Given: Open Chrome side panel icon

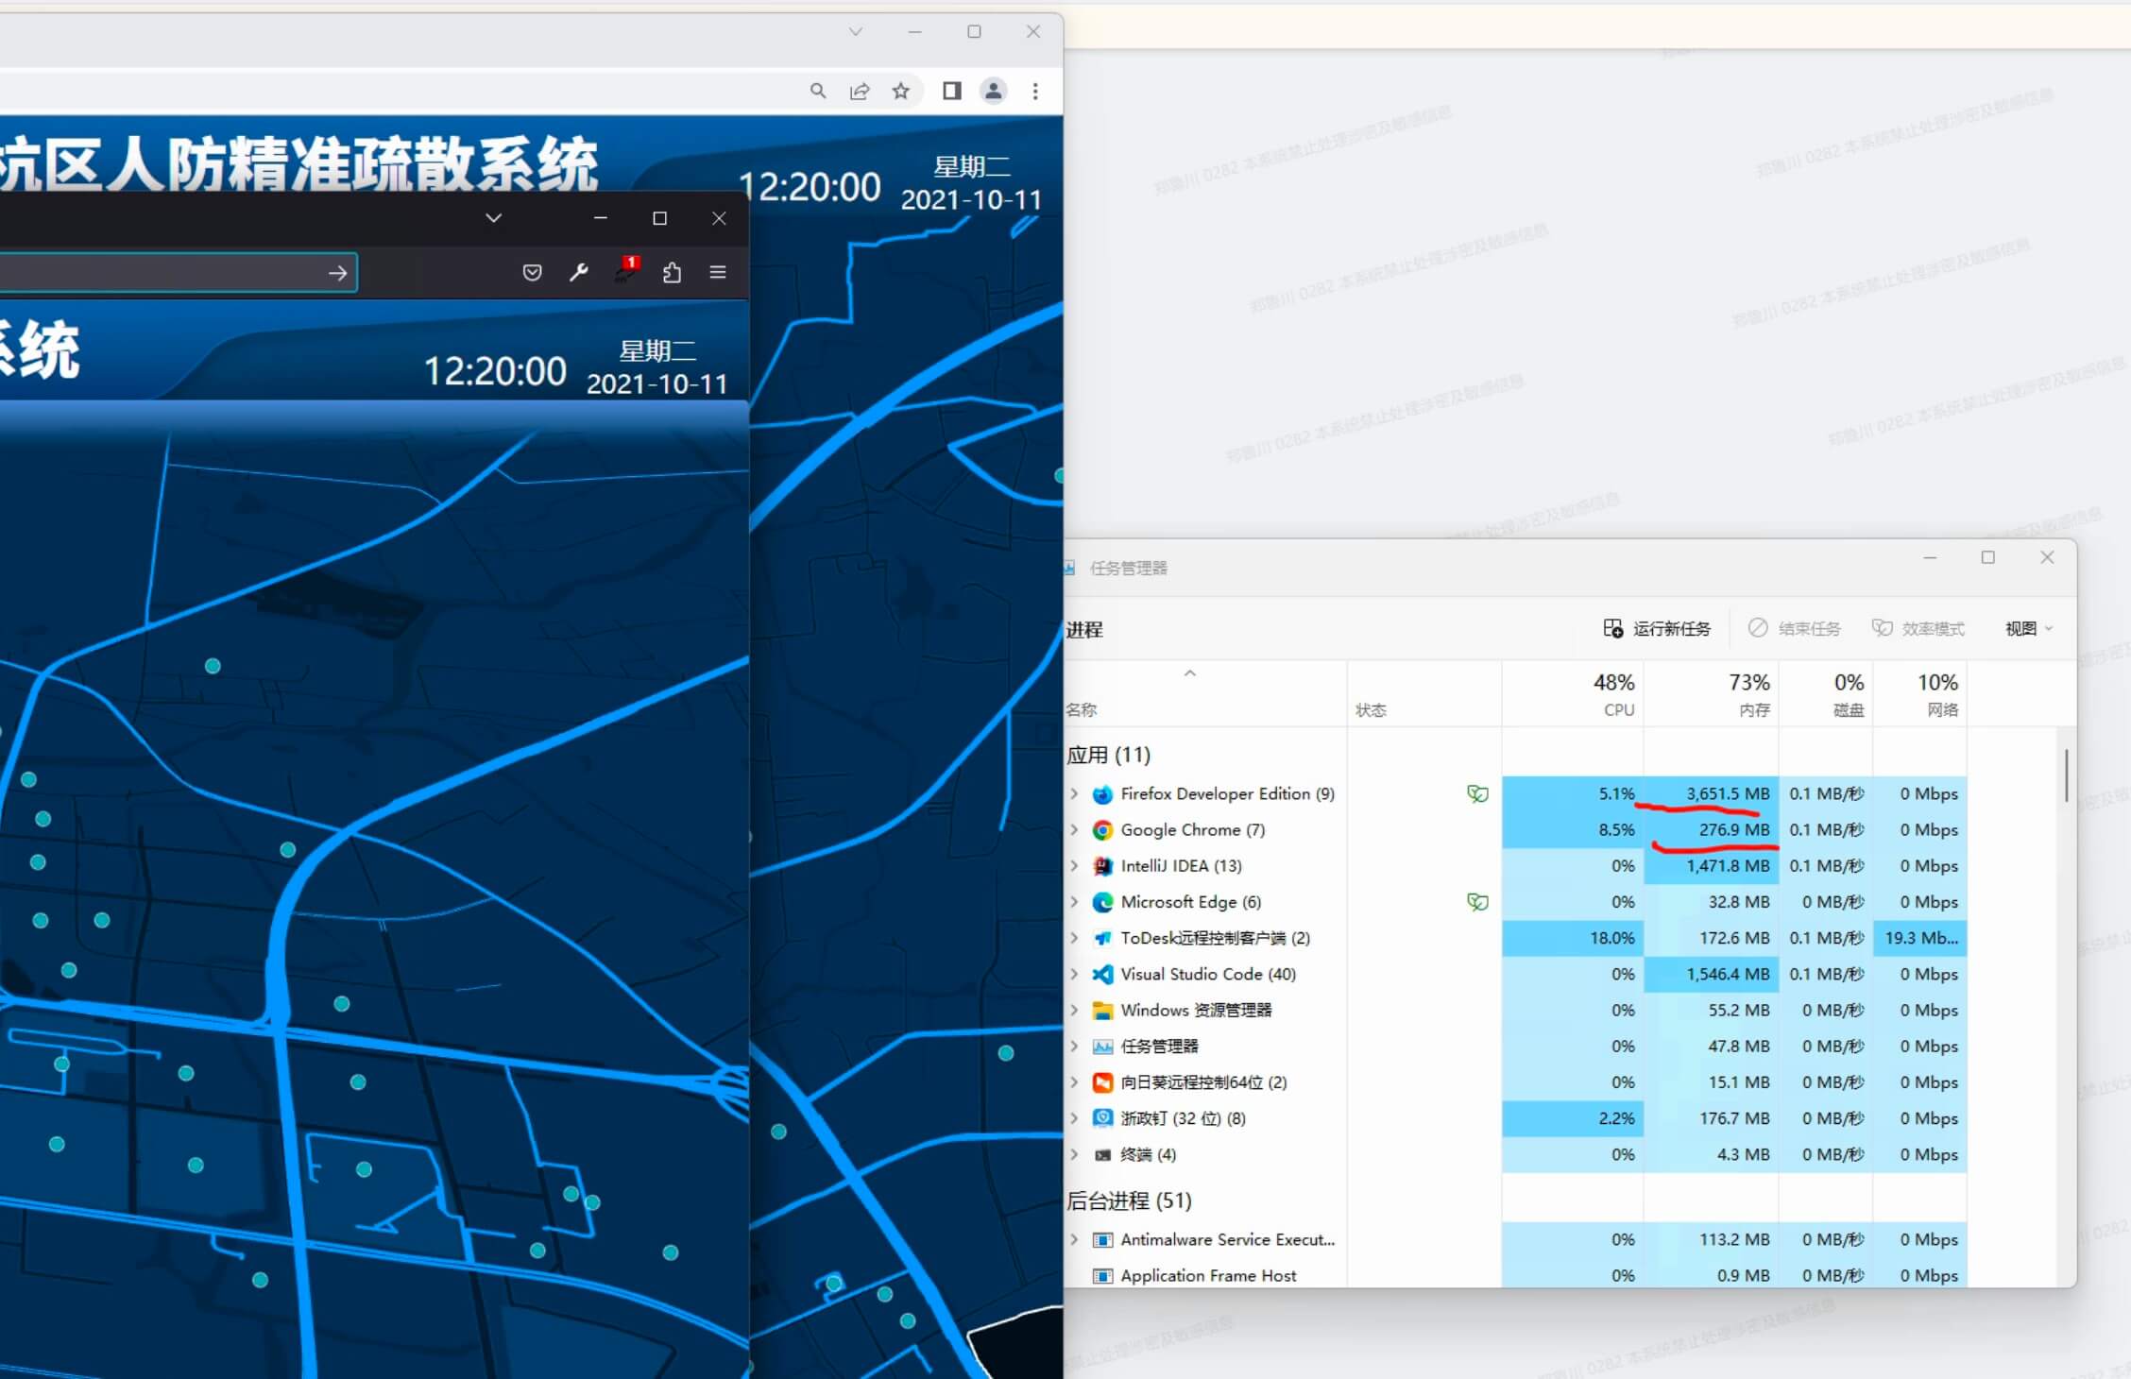Looking at the screenshot, I should click(x=951, y=91).
